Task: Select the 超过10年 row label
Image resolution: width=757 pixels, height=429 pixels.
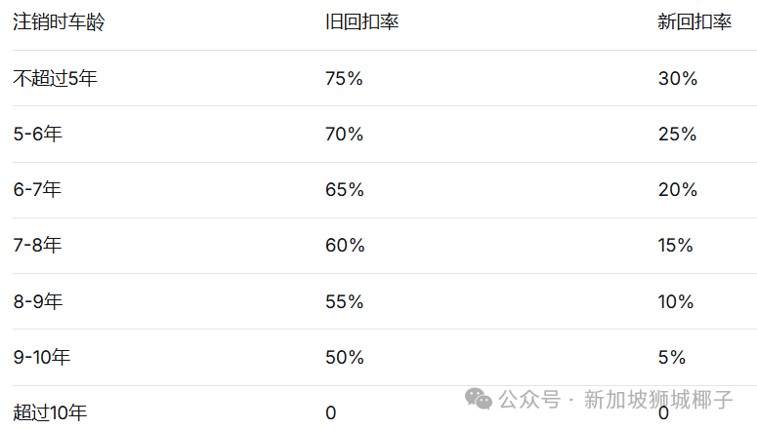Action: [50, 413]
